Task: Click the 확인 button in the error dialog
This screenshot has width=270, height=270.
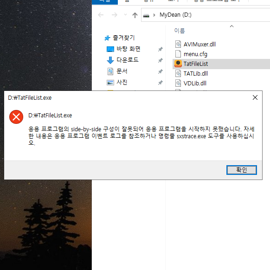Action: click(241, 170)
